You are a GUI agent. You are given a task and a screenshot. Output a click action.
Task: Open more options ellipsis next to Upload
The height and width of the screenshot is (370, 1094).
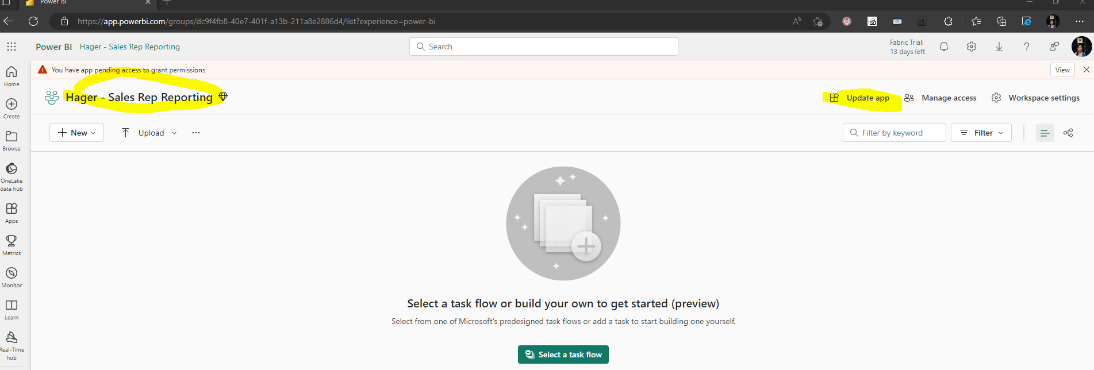(x=196, y=133)
